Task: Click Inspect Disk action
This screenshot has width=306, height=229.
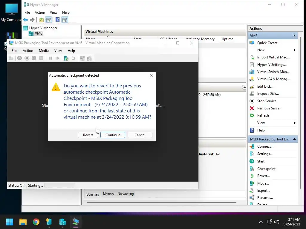Action: coord(268,94)
